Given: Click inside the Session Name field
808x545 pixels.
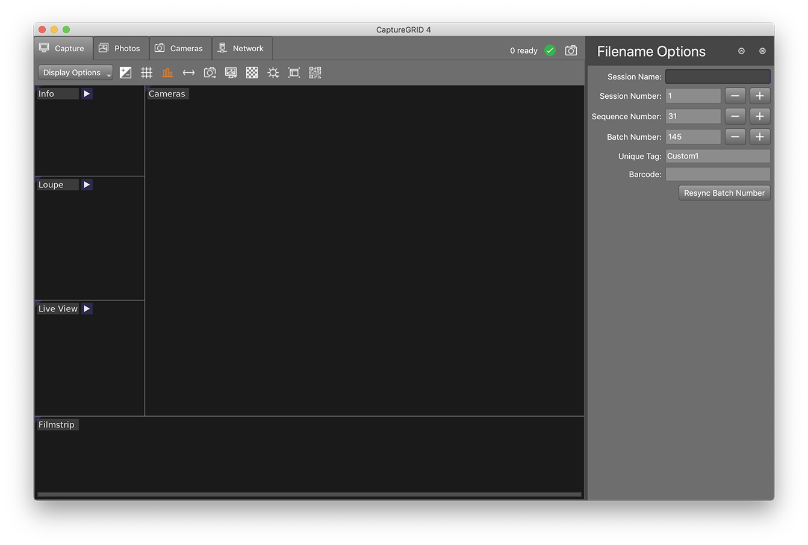Looking at the screenshot, I should click(x=718, y=76).
